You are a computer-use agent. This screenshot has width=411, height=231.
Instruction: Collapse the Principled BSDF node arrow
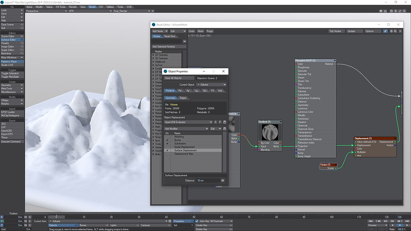tap(335, 61)
